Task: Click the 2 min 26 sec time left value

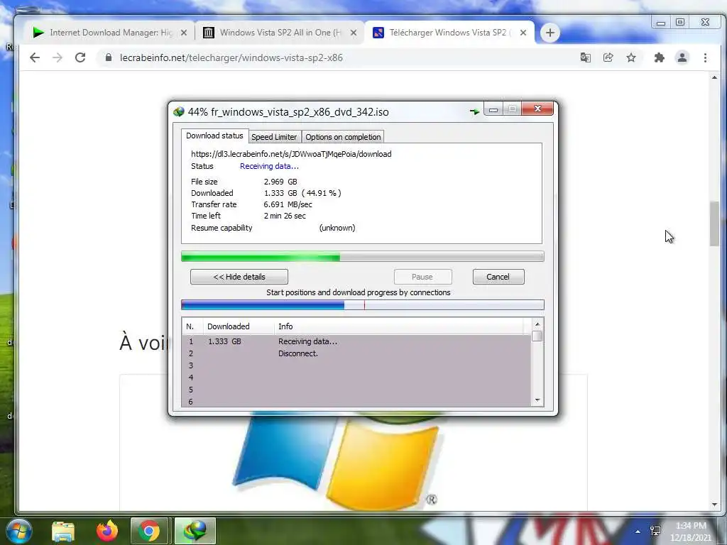Action: (285, 216)
